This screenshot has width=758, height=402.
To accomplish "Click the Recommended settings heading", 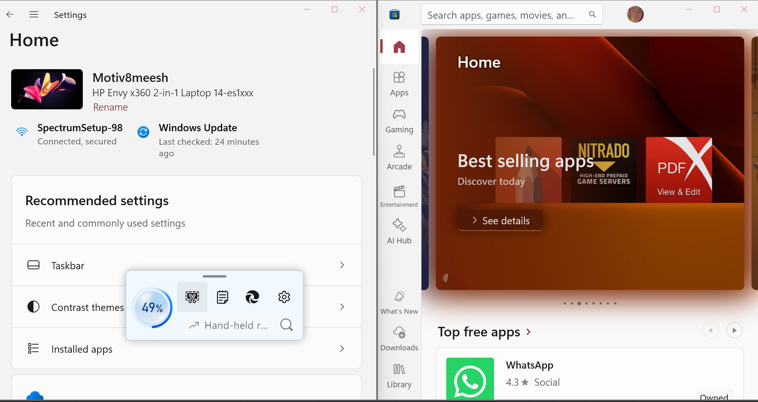I will pyautogui.click(x=97, y=201).
